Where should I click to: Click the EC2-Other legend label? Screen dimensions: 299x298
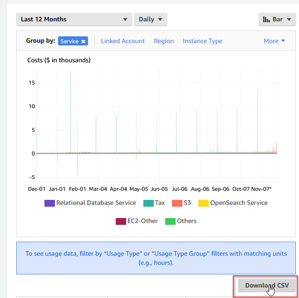pos(142,221)
